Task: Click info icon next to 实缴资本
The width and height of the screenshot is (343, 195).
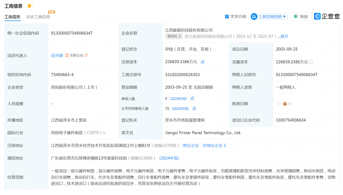Action: pos(311,62)
